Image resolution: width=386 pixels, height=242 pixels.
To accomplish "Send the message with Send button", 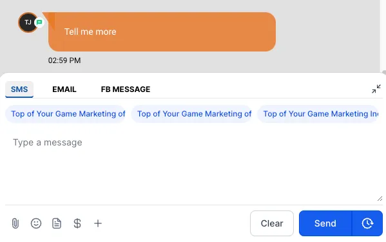I will tap(325, 223).
